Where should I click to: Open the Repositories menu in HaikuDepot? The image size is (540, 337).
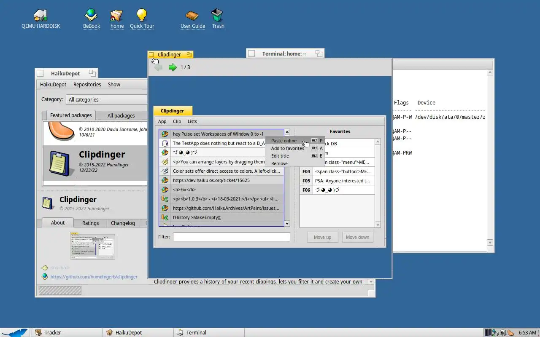tap(87, 84)
